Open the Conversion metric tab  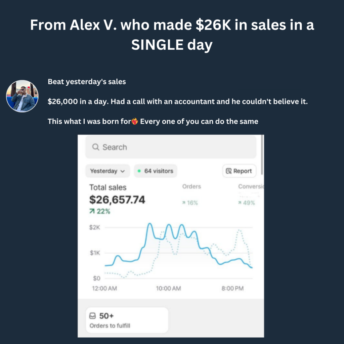[x=251, y=186]
